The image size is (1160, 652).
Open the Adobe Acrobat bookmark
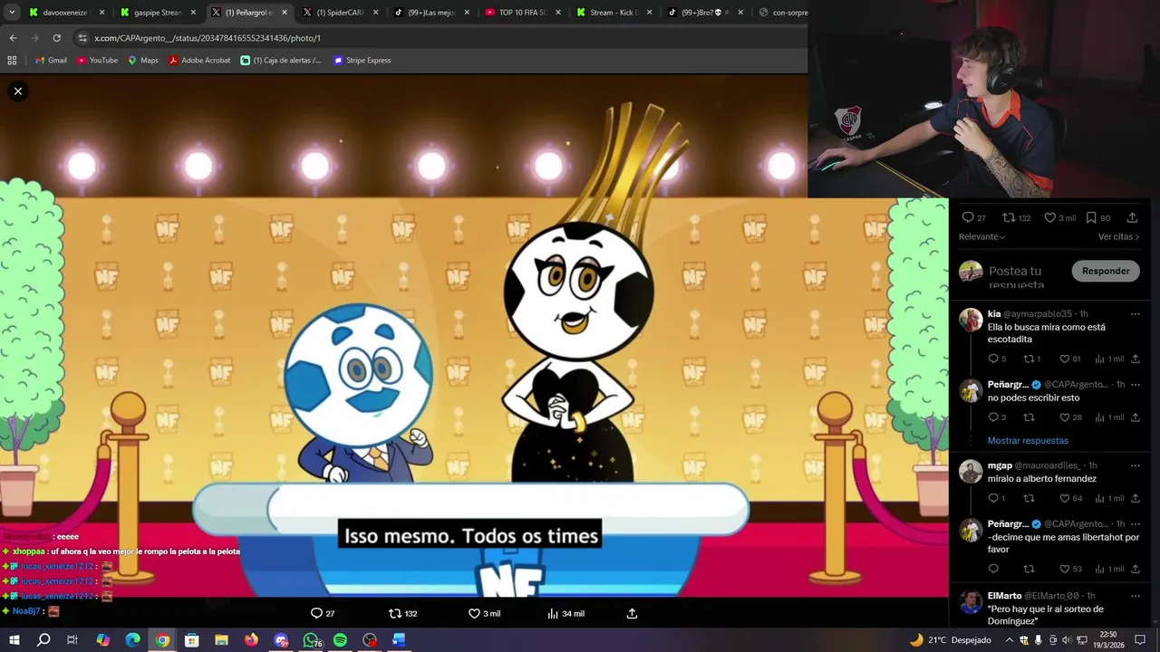pos(199,60)
